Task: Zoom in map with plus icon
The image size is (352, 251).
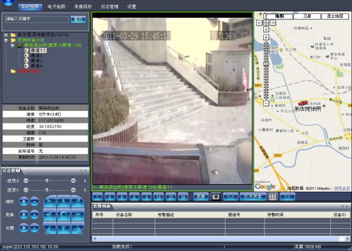Action: [266, 37]
